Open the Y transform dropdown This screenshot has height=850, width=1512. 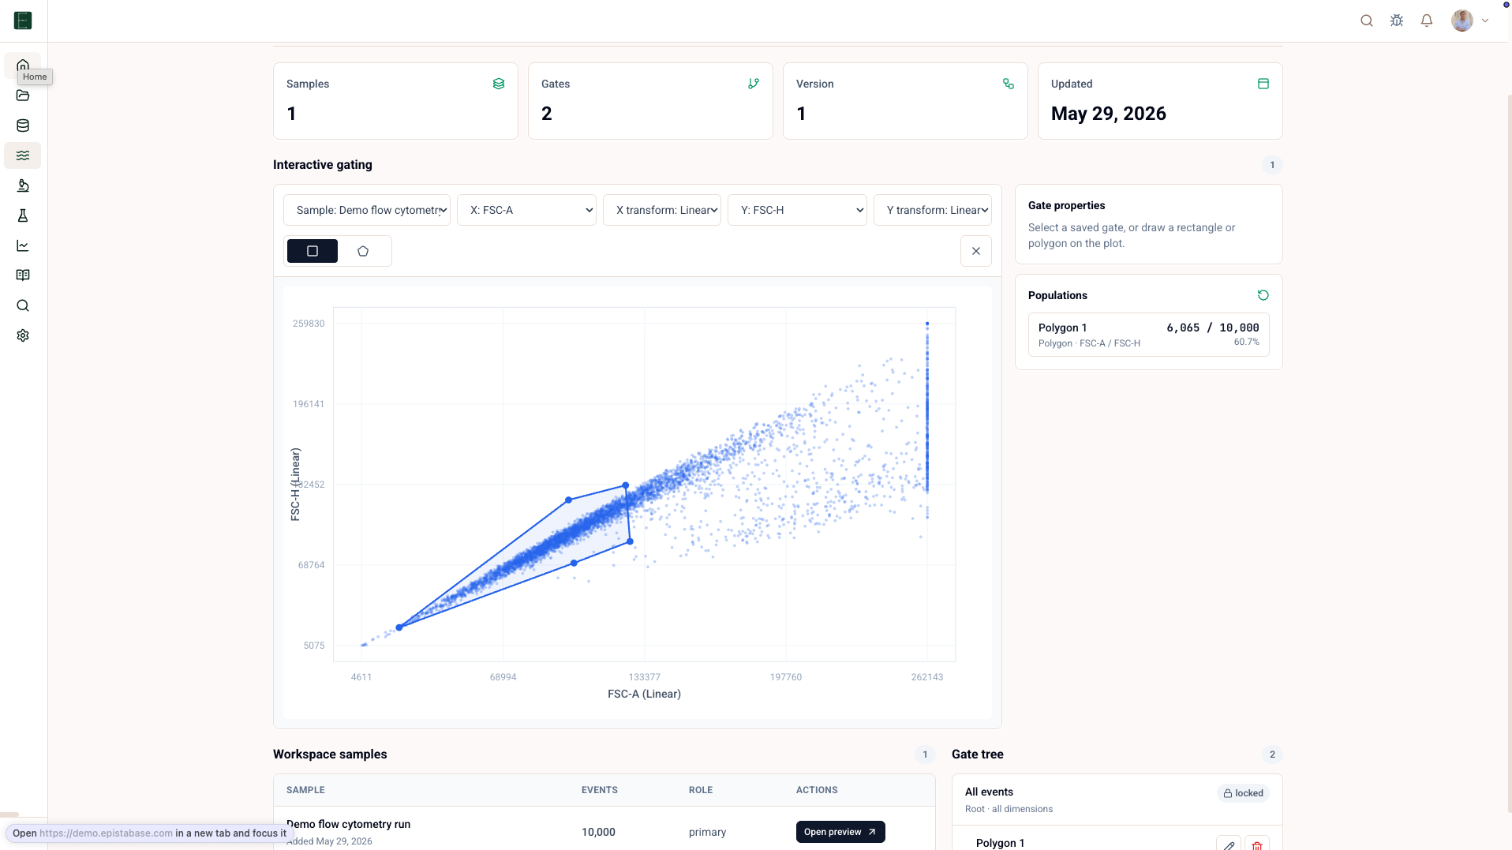(933, 210)
